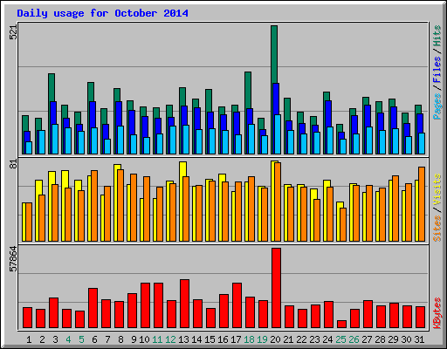Click the 'Pages / Files / Hits' legend

(437, 72)
